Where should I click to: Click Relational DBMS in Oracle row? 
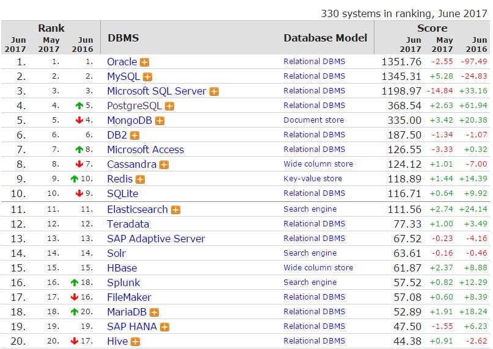click(x=314, y=62)
